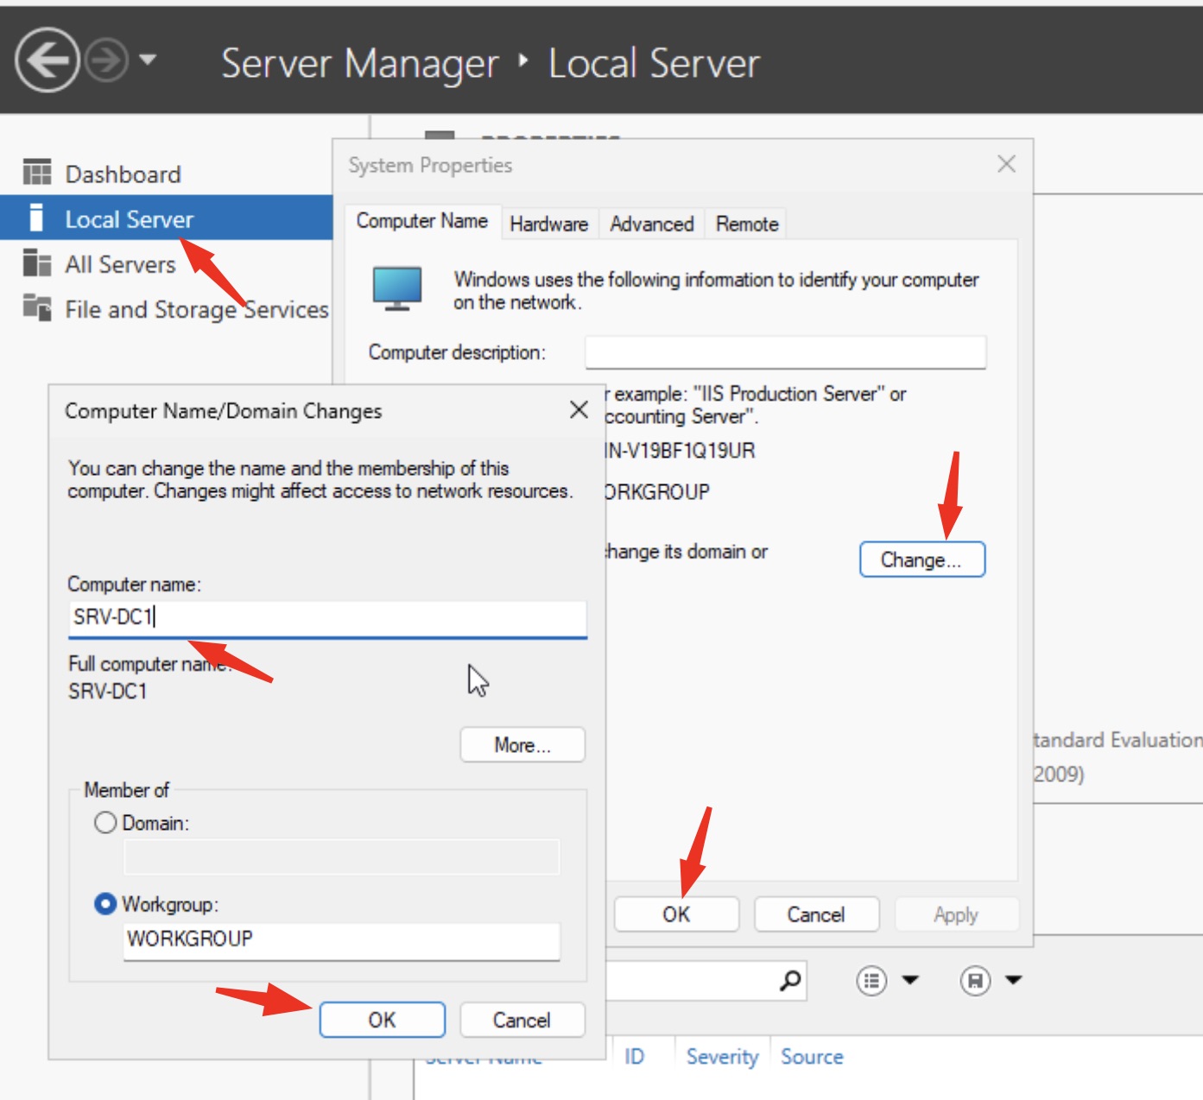The width and height of the screenshot is (1203, 1100).
Task: Expand the save query dropdown arrow
Action: [x=1014, y=980]
